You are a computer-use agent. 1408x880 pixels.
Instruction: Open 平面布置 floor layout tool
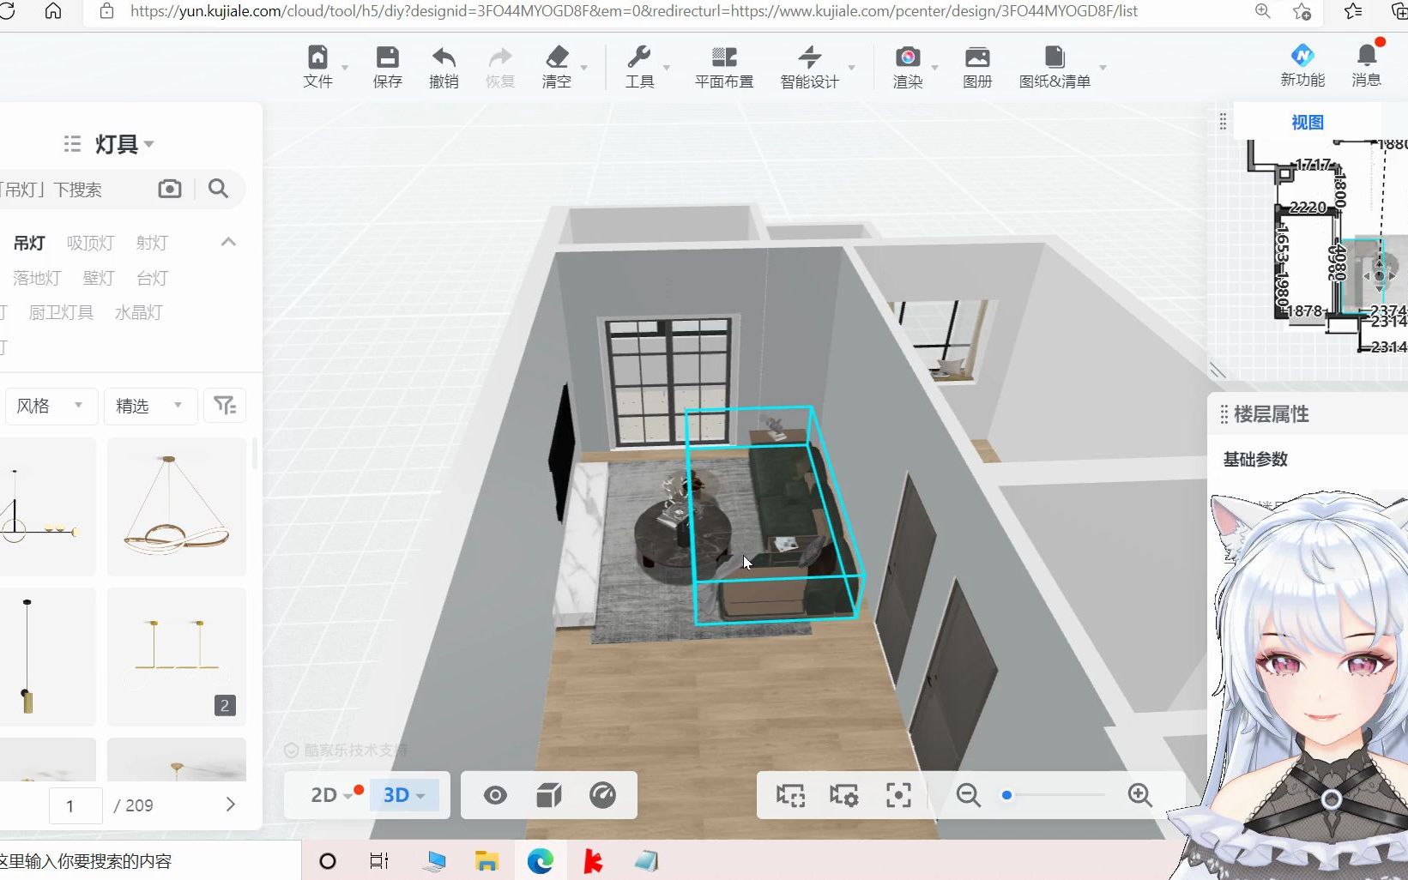(724, 68)
